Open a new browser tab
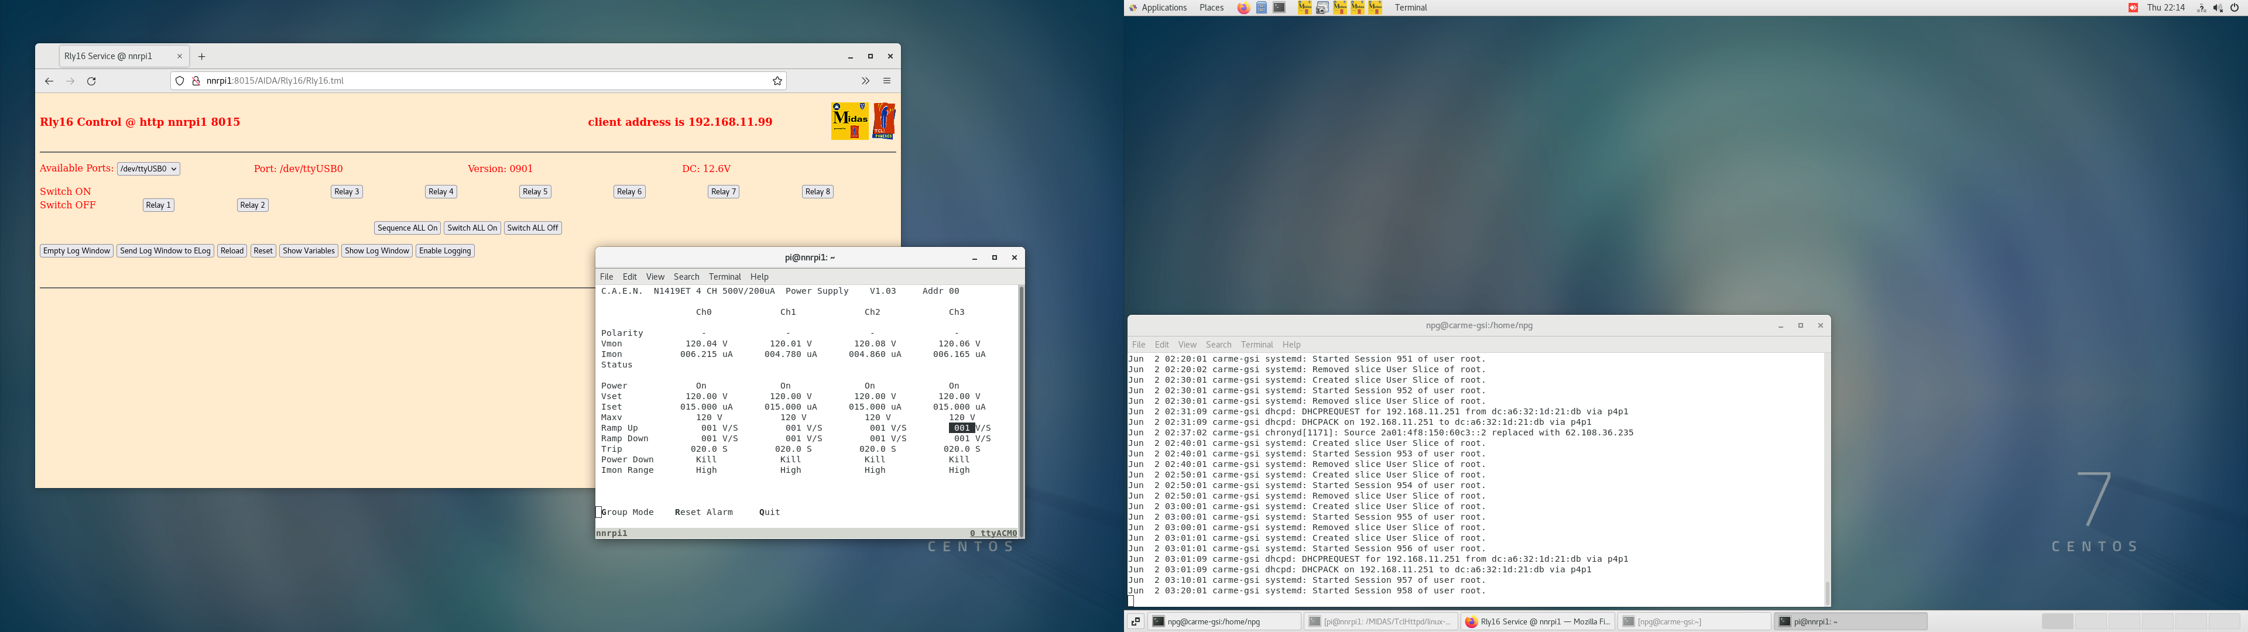This screenshot has width=2248, height=632. click(x=201, y=57)
